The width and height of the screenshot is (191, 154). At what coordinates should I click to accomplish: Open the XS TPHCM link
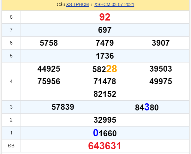78,5
